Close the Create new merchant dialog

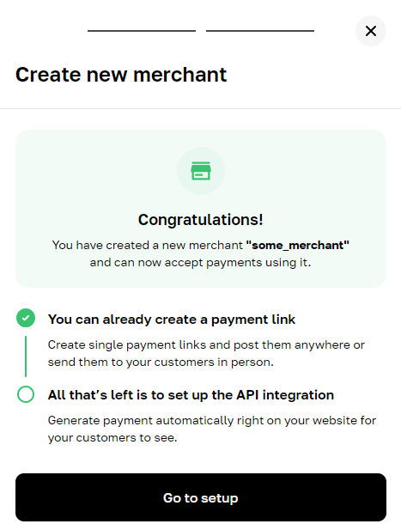pyautogui.click(x=371, y=31)
